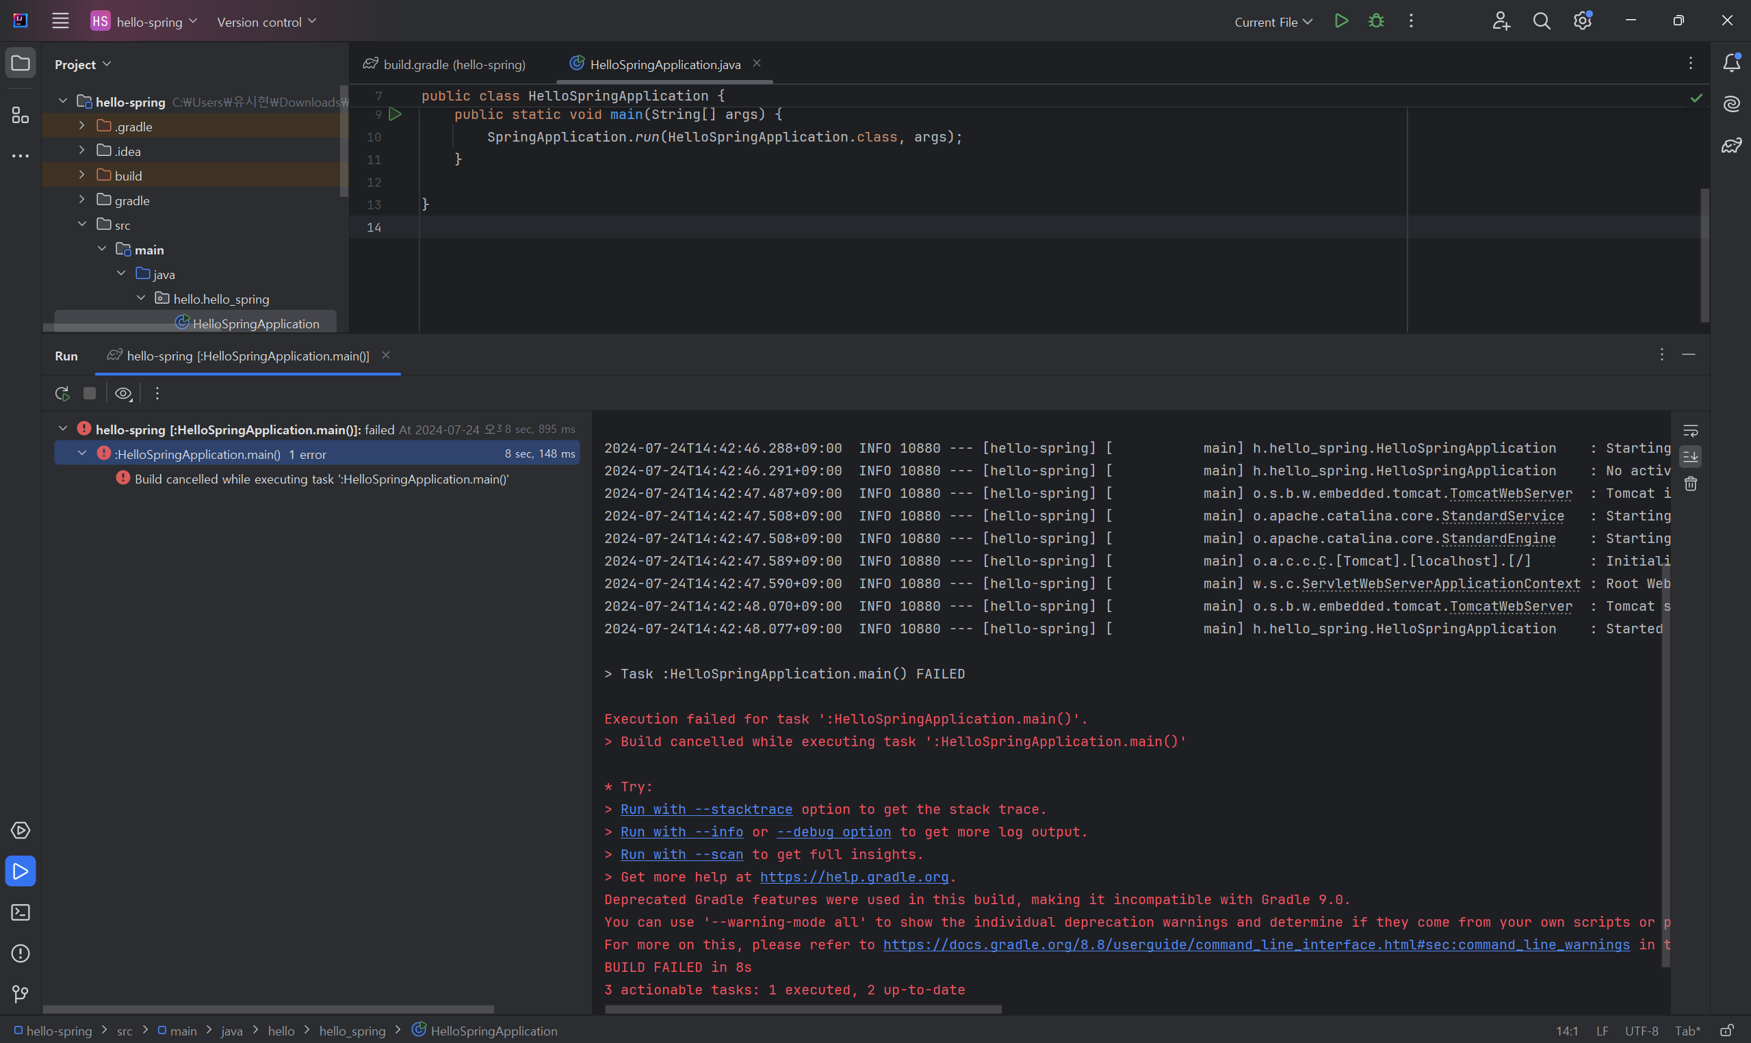Screen dimensions: 1751x1043
Task: Open the https://help.gradle.org link
Action: tap(853, 877)
